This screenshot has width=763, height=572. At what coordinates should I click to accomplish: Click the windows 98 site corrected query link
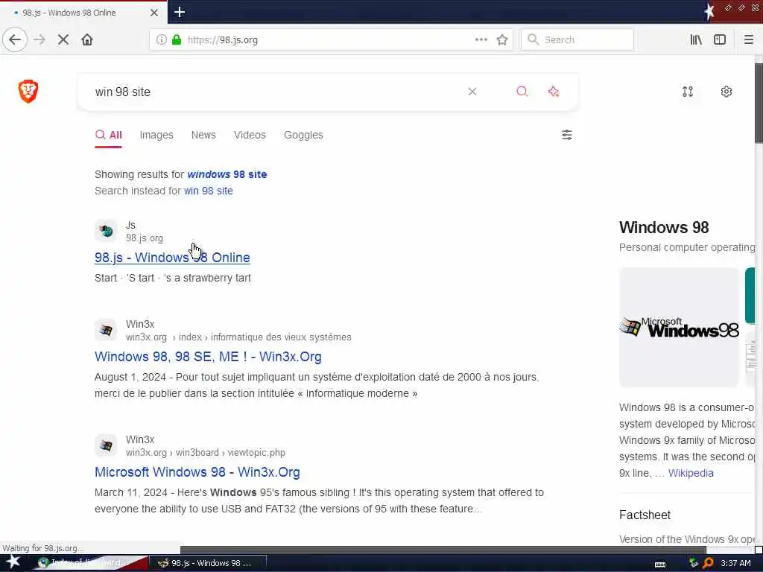(227, 174)
